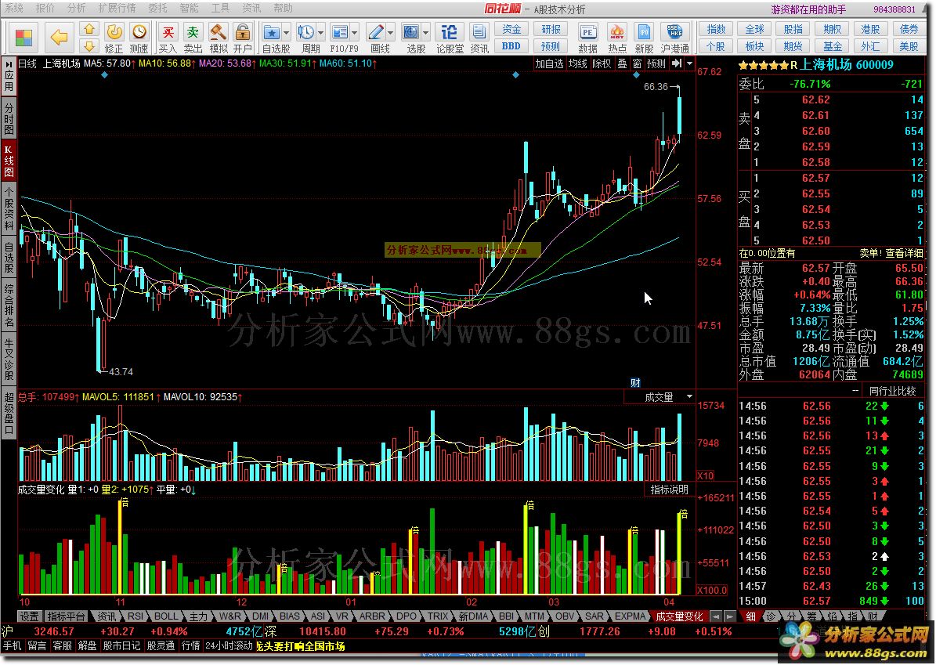Click the 资金 capital flow button
Screen dimensions: 936x665
[511, 29]
